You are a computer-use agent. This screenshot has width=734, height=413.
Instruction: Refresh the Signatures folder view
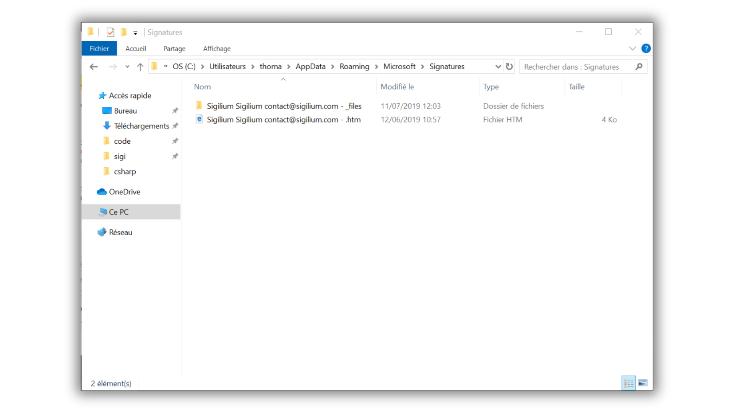(x=509, y=67)
